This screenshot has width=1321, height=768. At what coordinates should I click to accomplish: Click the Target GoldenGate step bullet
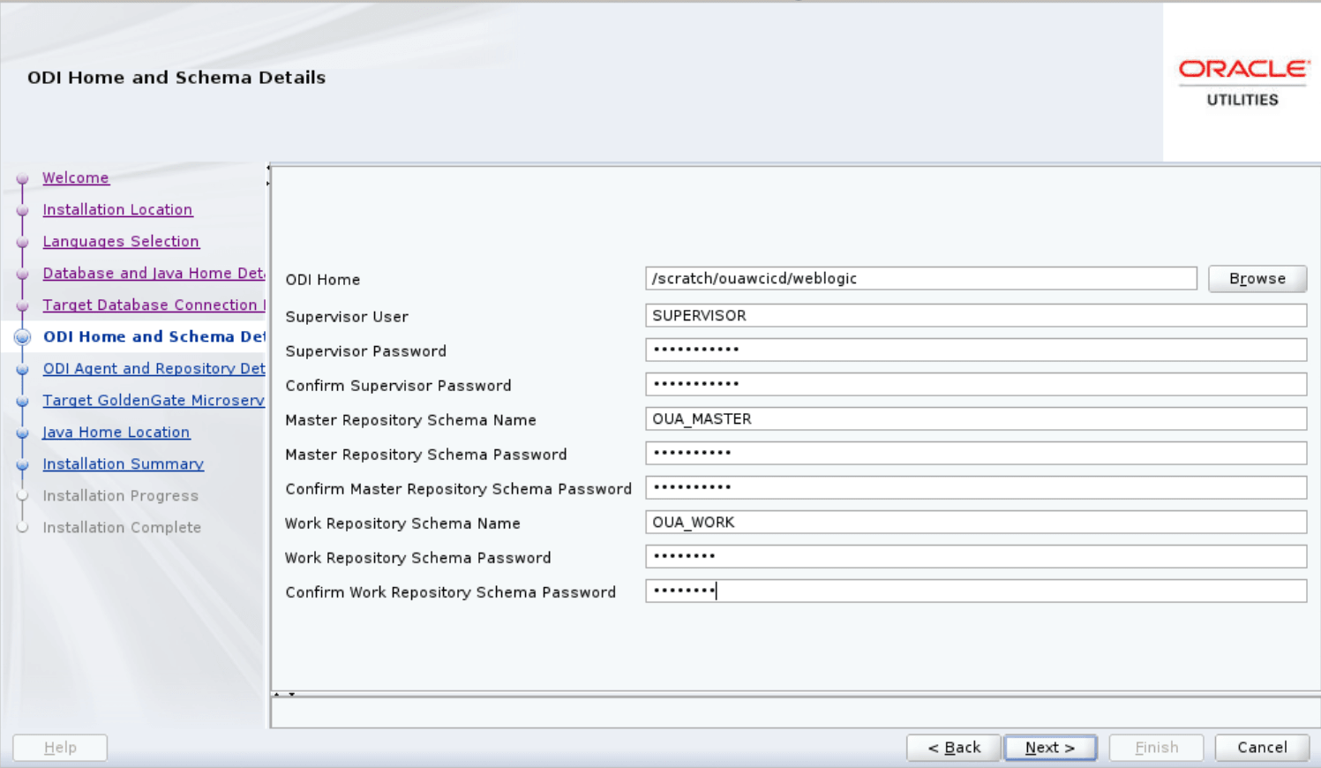23,401
